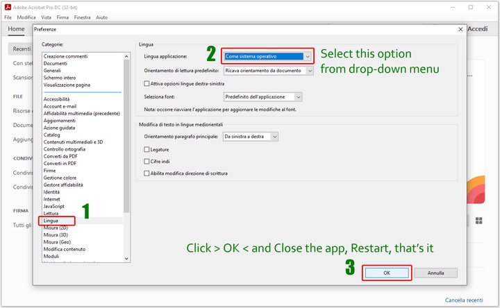Open the File menu
Screen dimensions: 500x308
[x=8, y=17]
